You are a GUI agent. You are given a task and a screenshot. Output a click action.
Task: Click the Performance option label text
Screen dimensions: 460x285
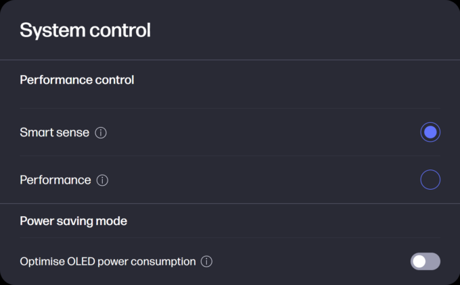[x=55, y=180]
